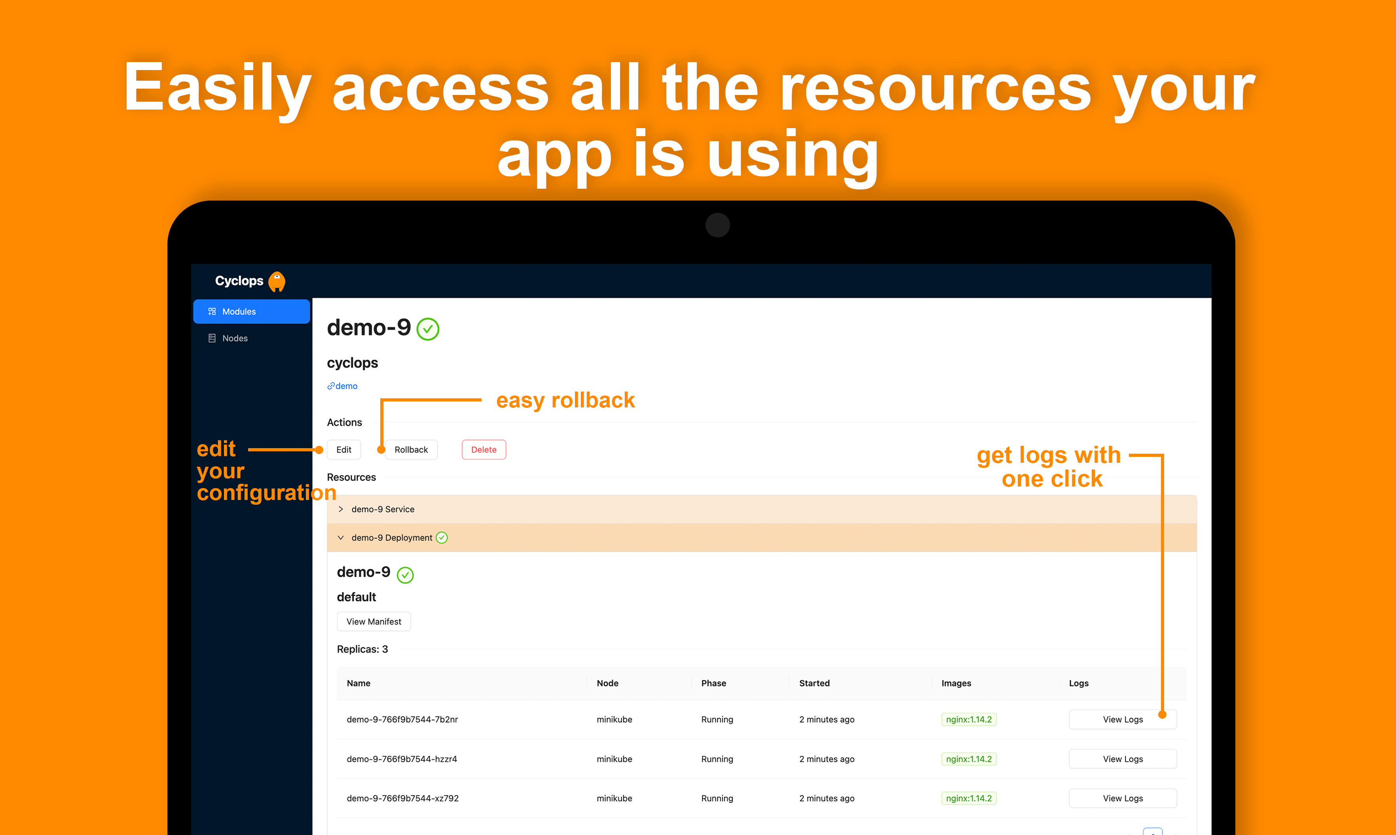The image size is (1396, 835).
Task: Click the Nodes server icon in sidebar
Action: [212, 338]
